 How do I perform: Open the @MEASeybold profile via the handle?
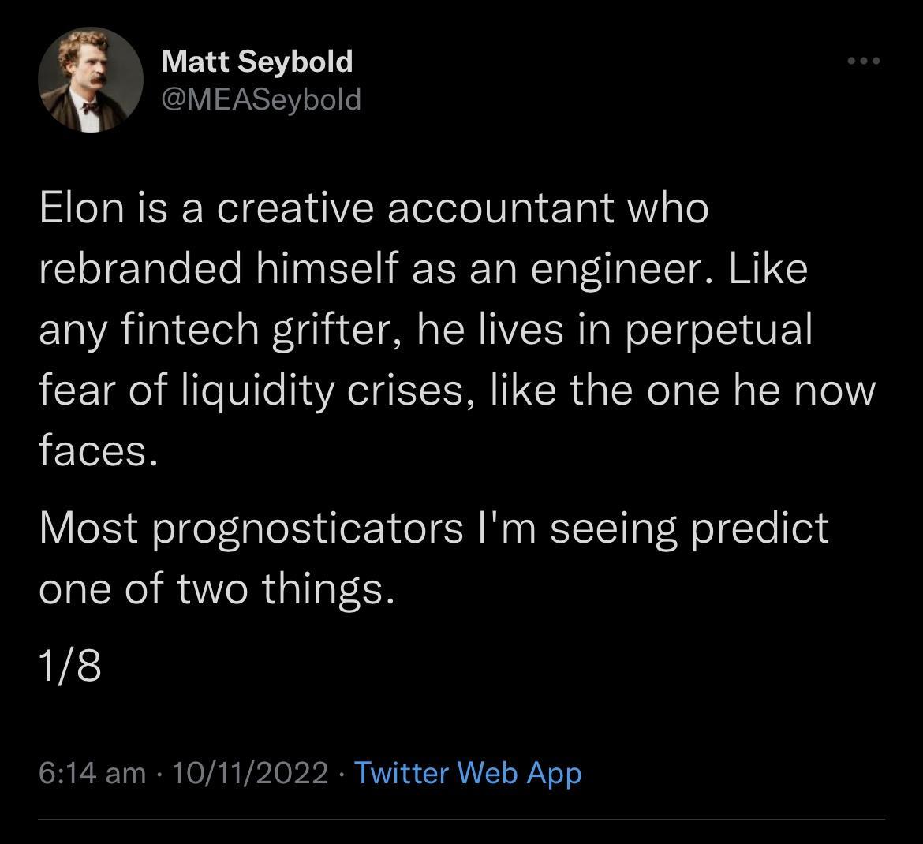click(x=262, y=99)
